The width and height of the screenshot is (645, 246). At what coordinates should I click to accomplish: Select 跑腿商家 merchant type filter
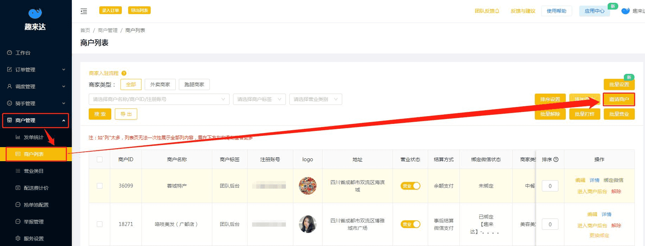[x=194, y=84]
